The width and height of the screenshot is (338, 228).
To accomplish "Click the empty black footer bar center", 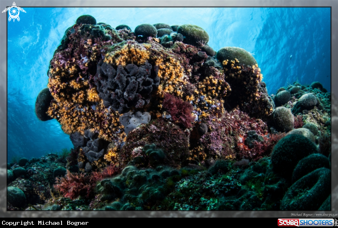I will (x=181, y=223).
